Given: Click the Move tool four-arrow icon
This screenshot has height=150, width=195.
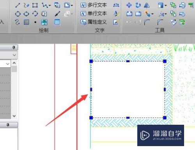Looking at the screenshot, I should pos(129,5).
